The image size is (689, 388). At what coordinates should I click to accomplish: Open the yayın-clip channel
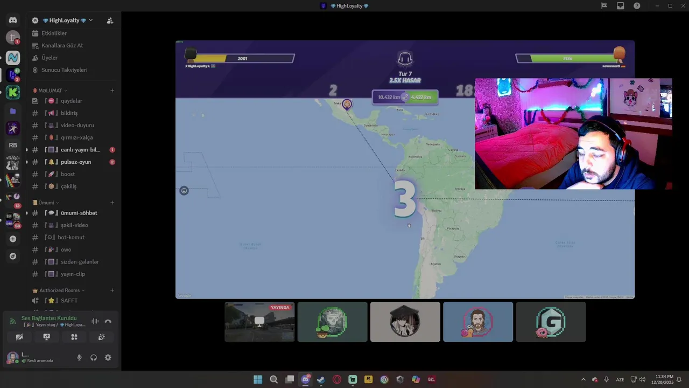[73, 274]
